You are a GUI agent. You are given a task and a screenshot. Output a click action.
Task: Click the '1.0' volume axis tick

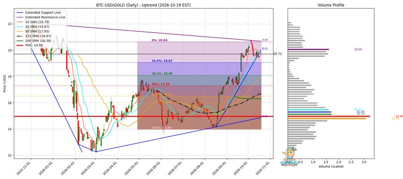click(x=313, y=162)
